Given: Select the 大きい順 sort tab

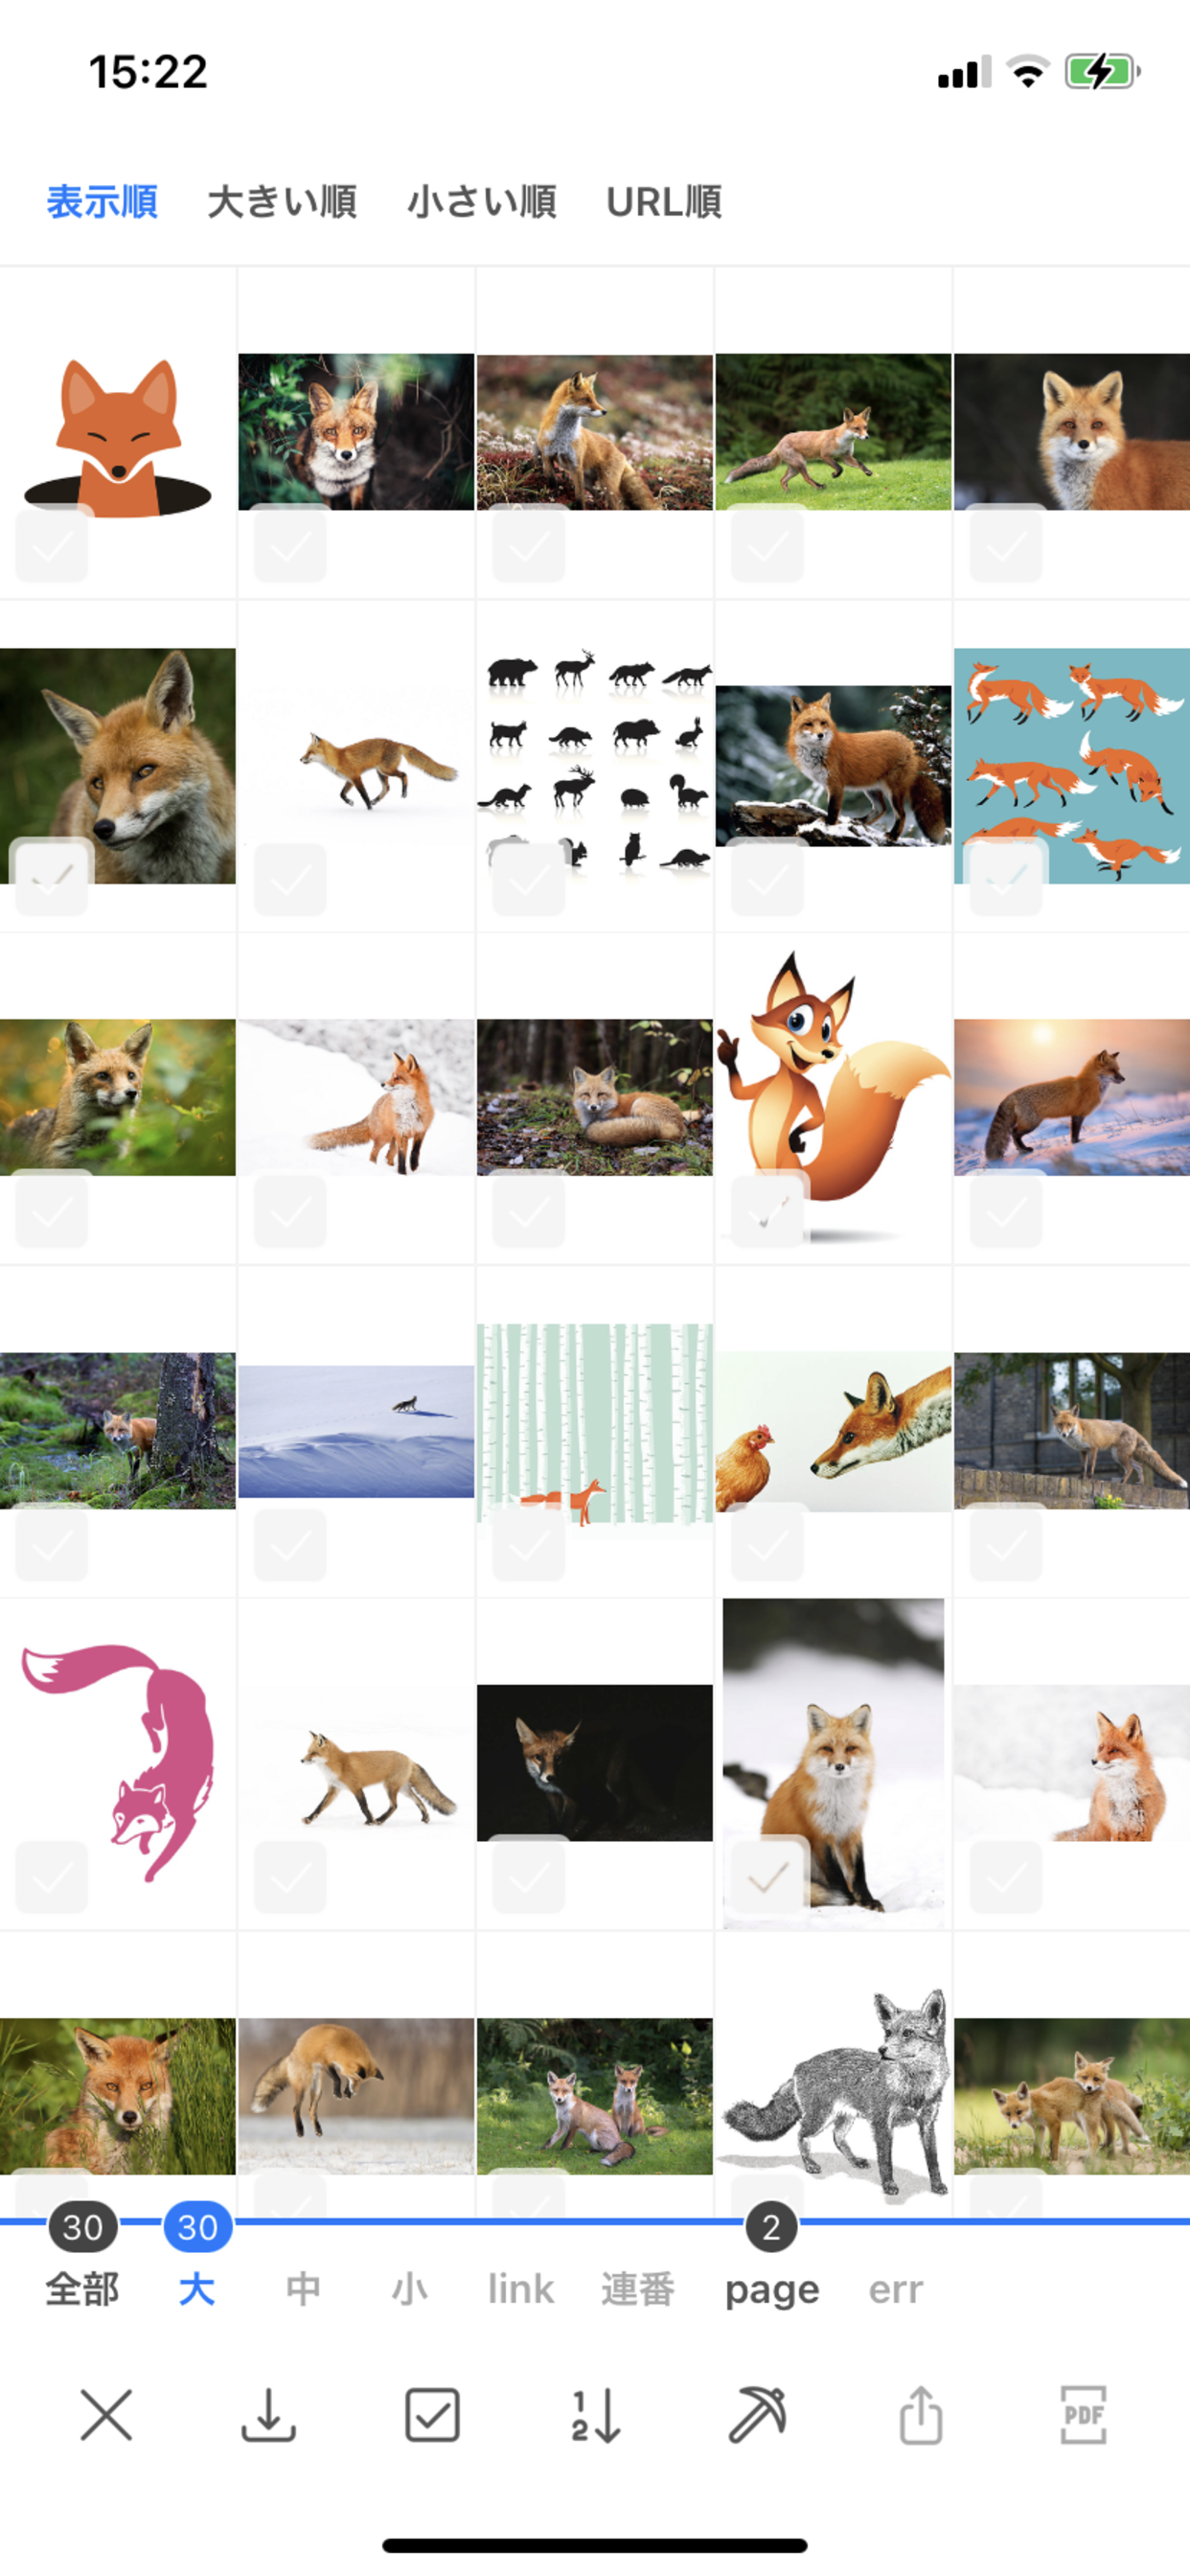Looking at the screenshot, I should click(282, 202).
